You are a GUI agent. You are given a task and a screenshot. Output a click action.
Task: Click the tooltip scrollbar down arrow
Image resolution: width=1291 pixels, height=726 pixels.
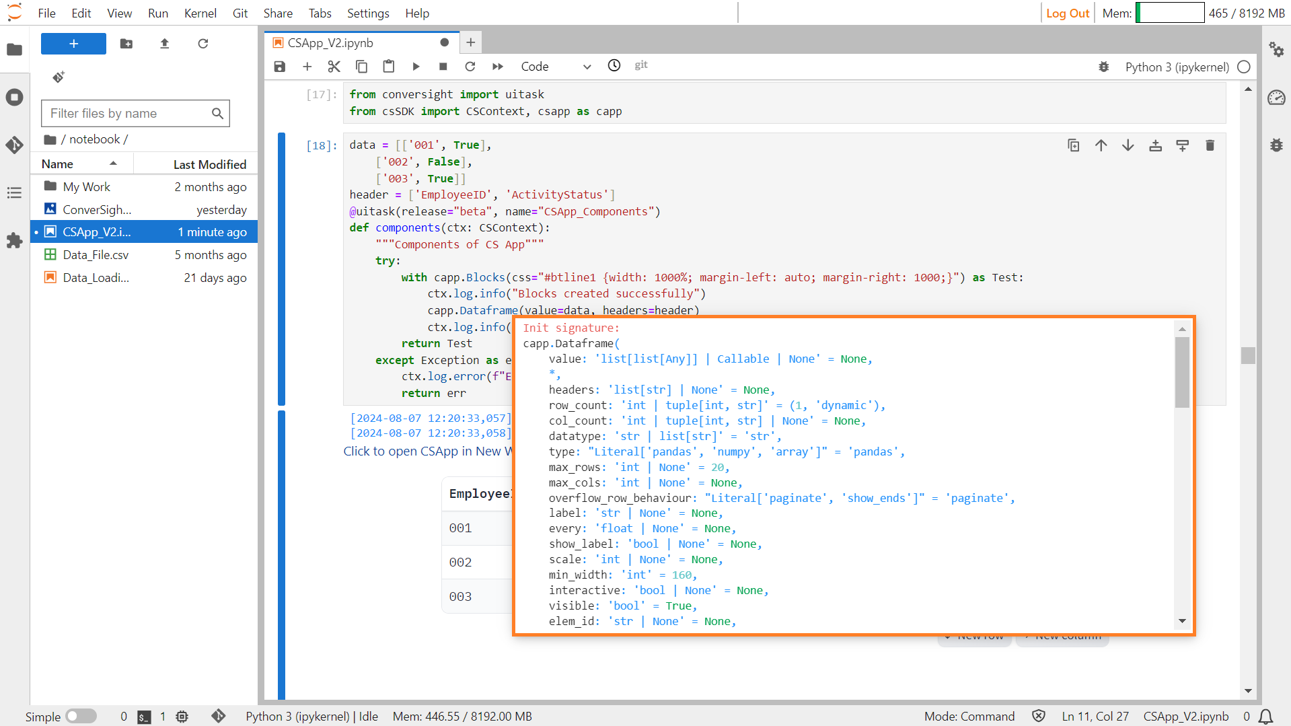(1182, 621)
